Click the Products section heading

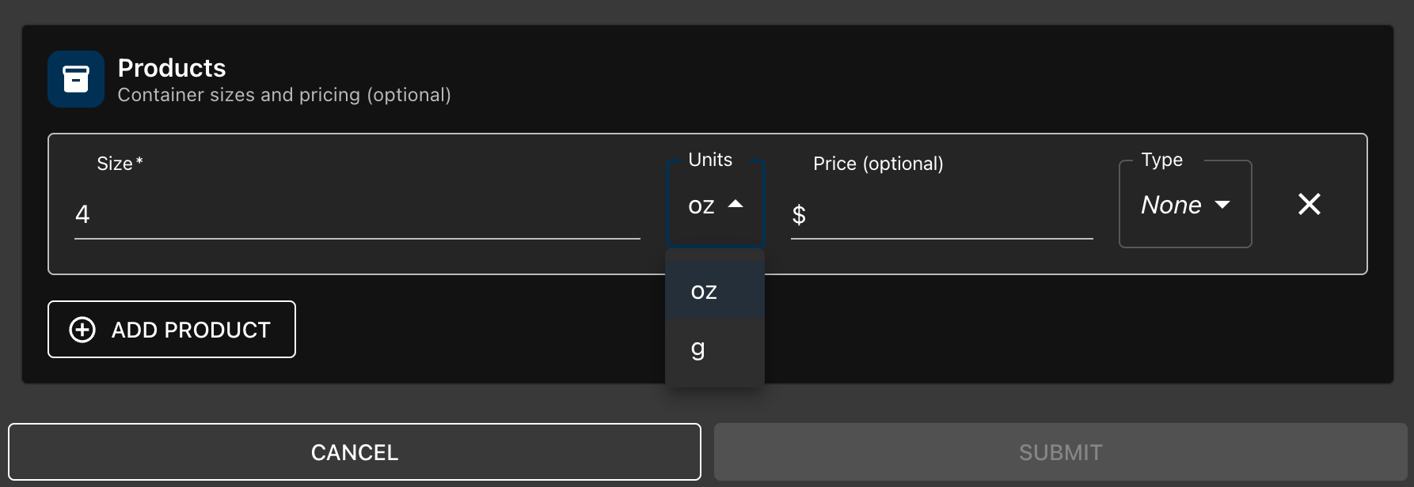point(172,68)
